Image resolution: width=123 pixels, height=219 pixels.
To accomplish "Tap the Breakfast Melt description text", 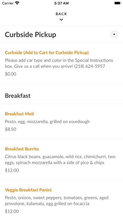I will (x=47, y=121).
